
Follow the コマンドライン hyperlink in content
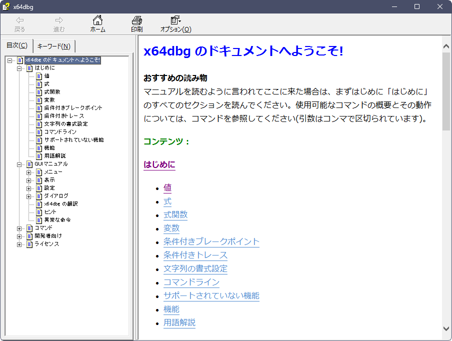point(191,282)
